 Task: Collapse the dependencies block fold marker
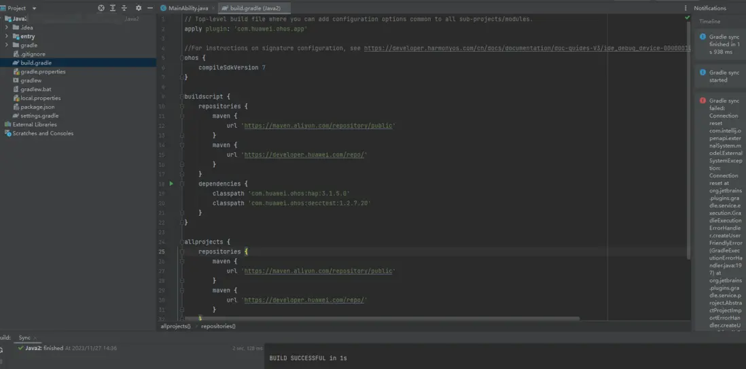tap(182, 183)
